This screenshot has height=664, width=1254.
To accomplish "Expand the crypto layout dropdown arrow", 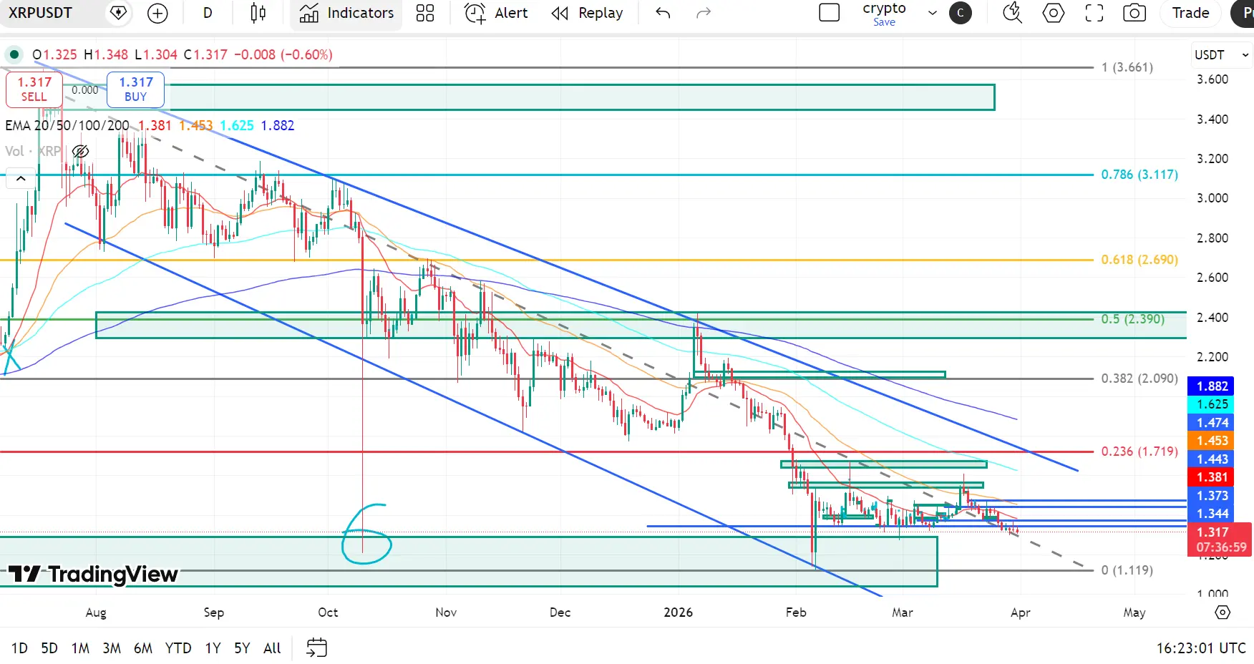I will click(932, 13).
